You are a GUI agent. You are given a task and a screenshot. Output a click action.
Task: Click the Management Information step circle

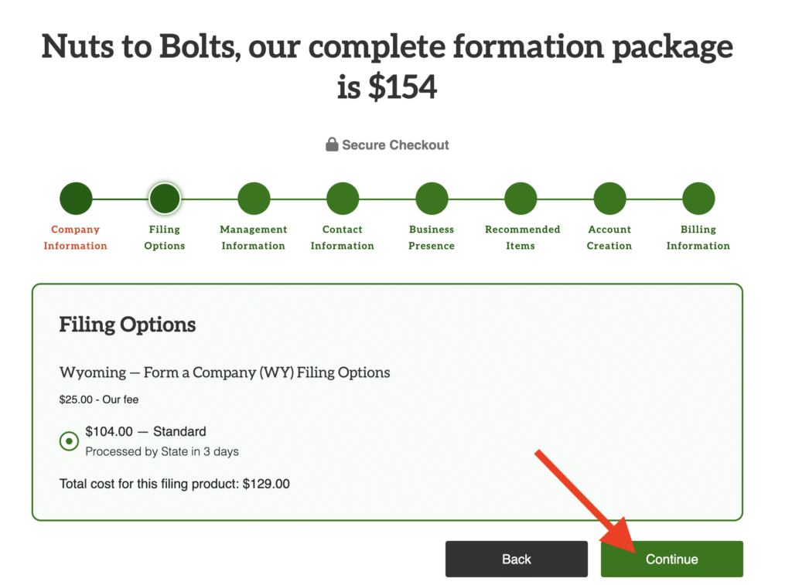point(254,199)
